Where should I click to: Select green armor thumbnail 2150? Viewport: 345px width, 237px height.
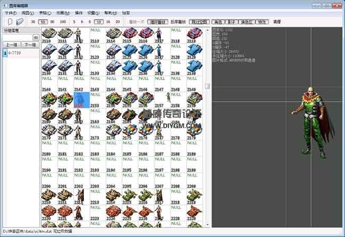tap(49, 100)
